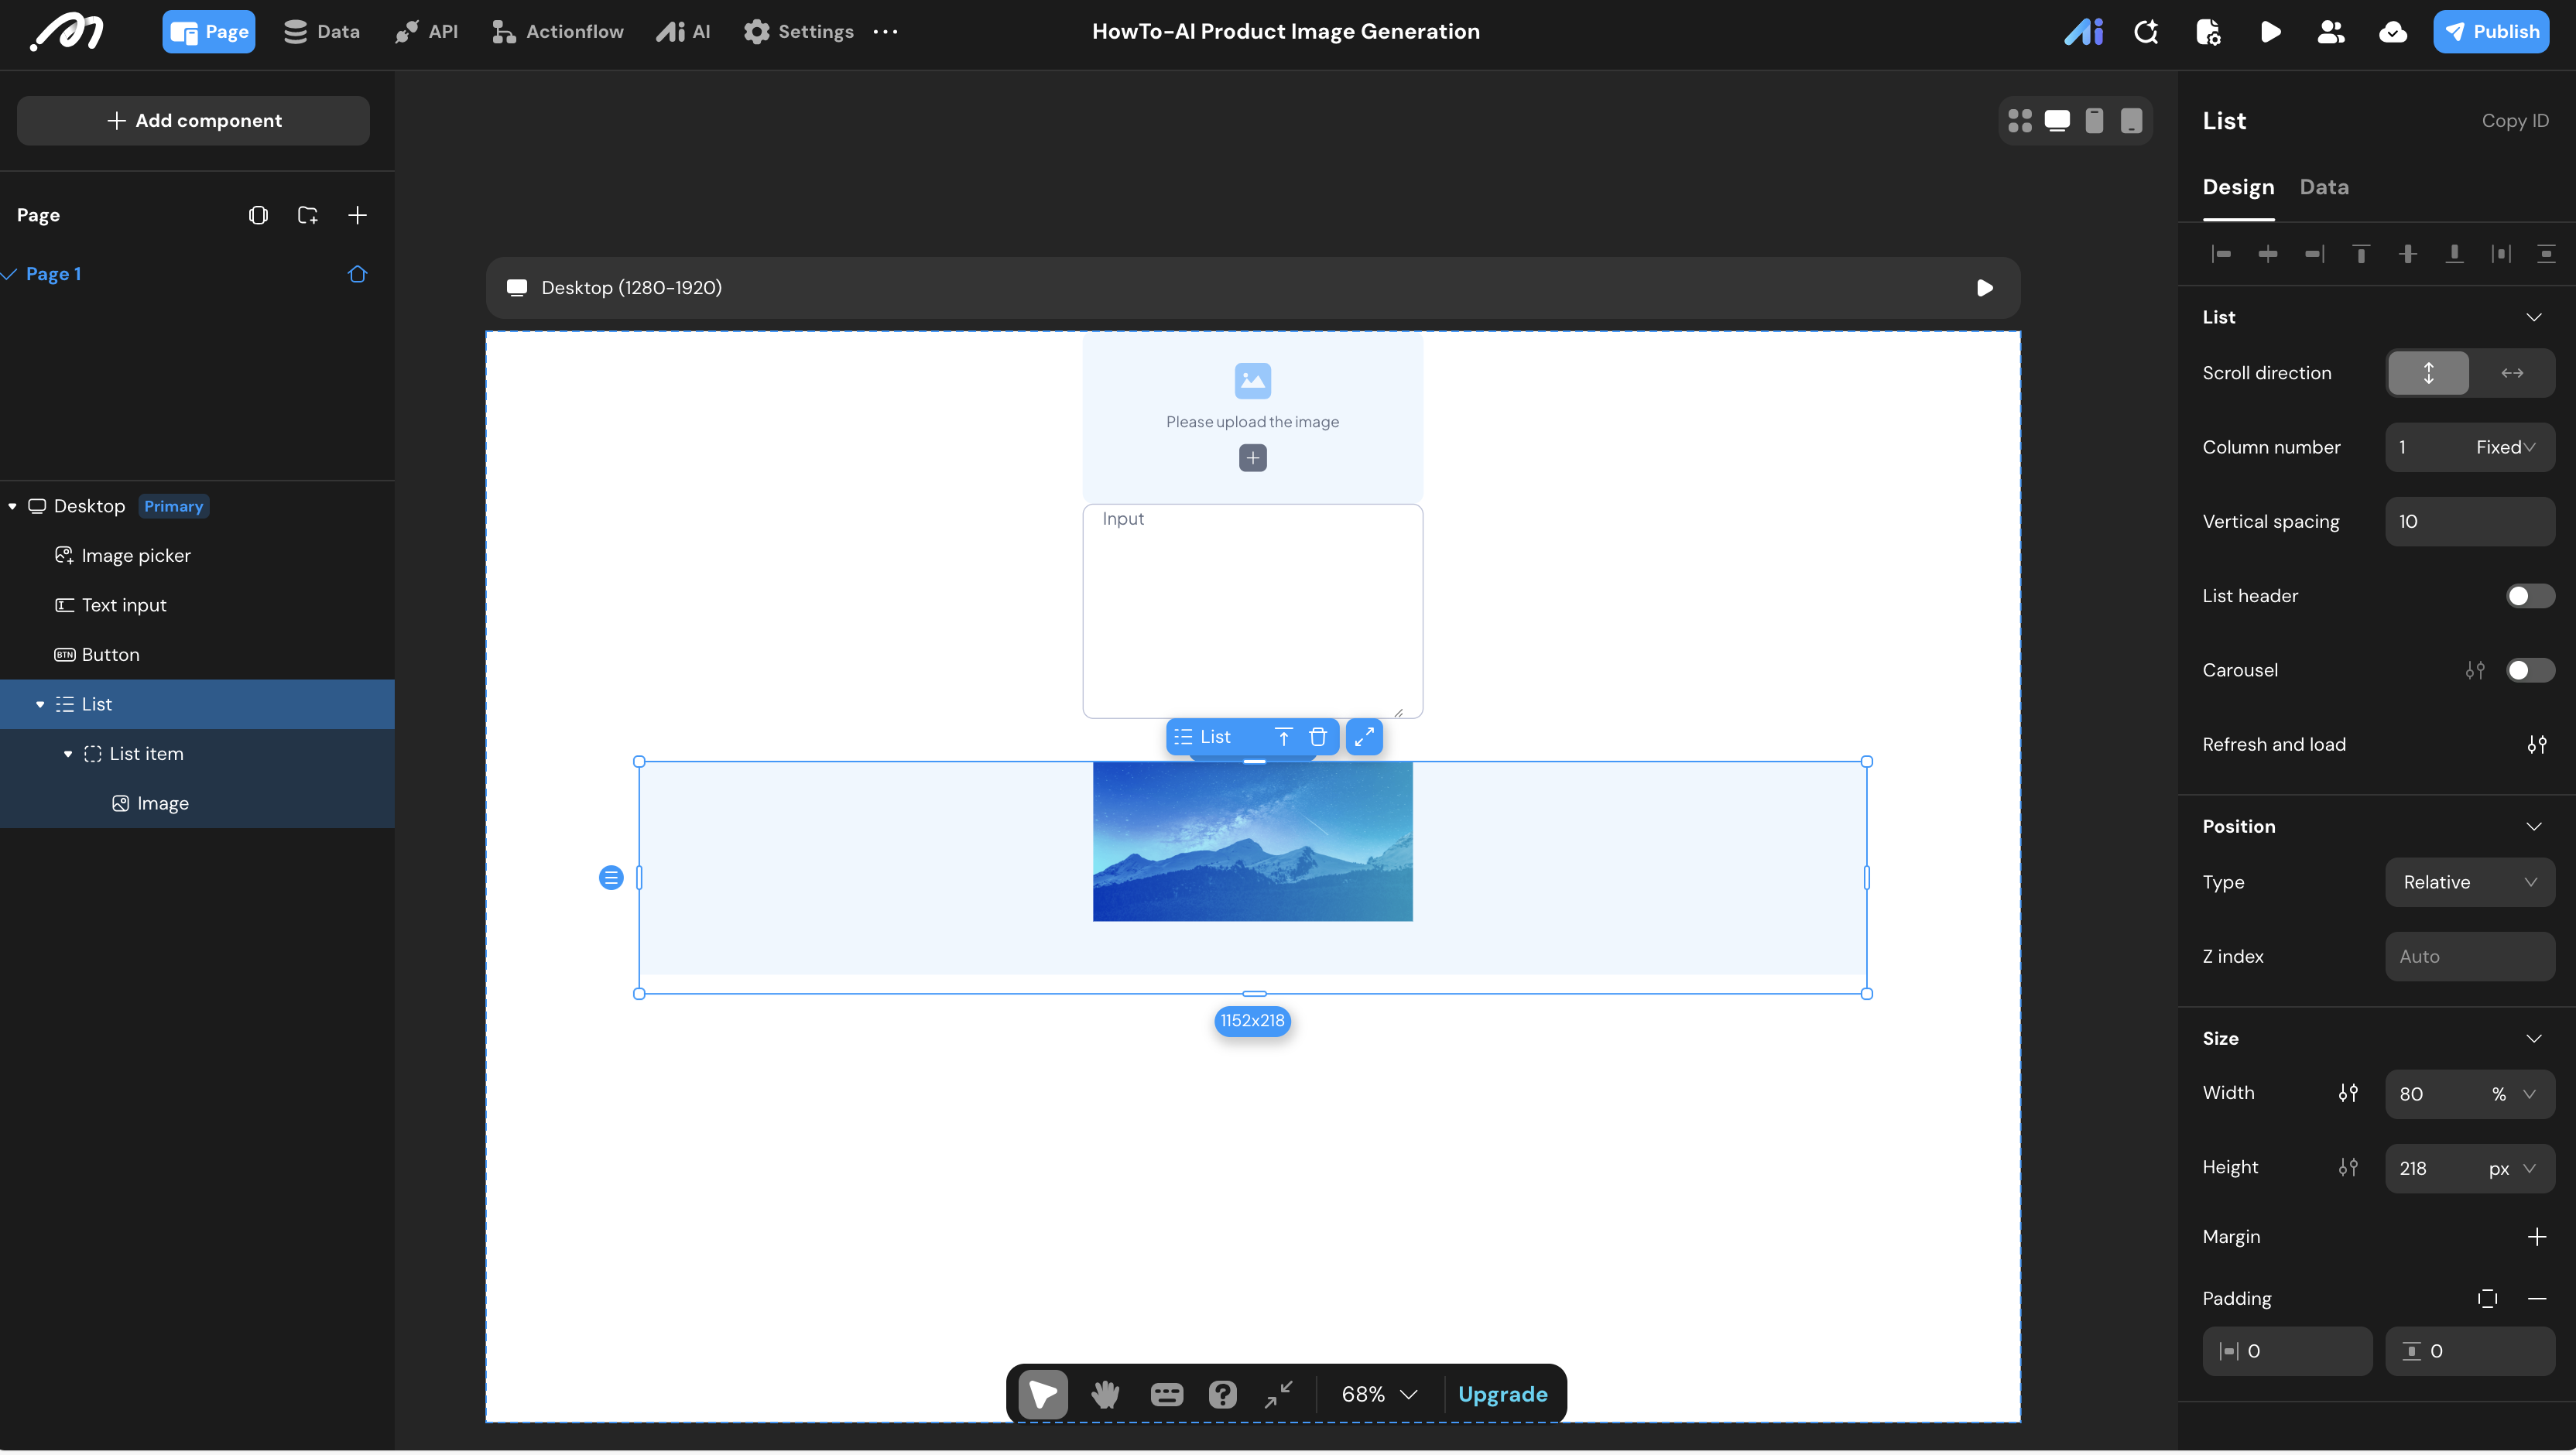Click the expand icon beside List toolbar
The height and width of the screenshot is (1455, 2576).
[x=1364, y=737]
